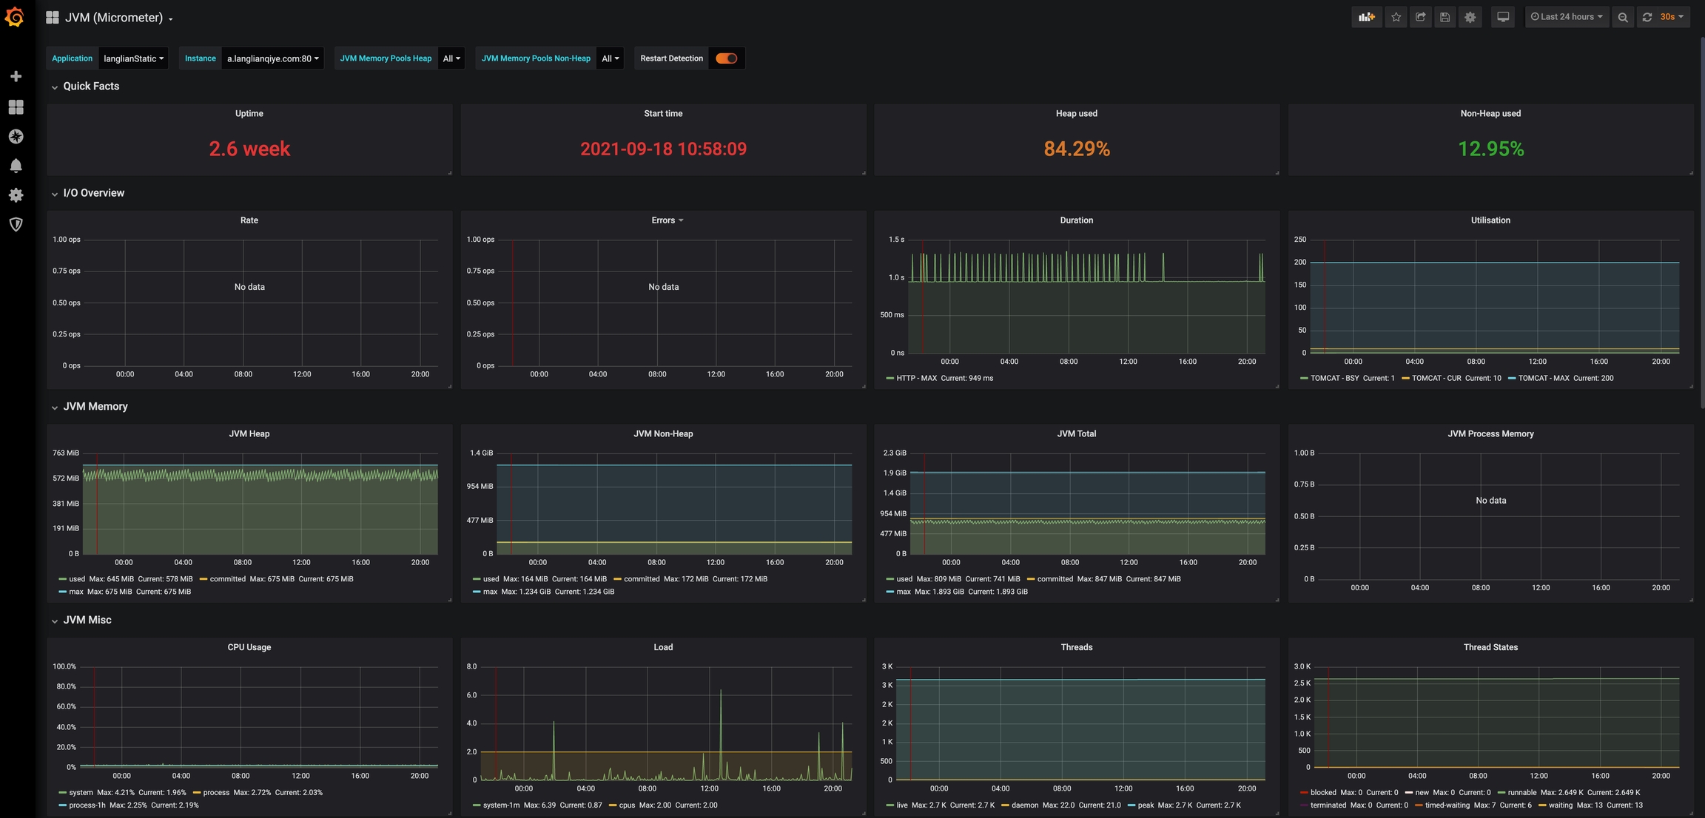
Task: Click the Save dashboard icon
Action: point(1445,17)
